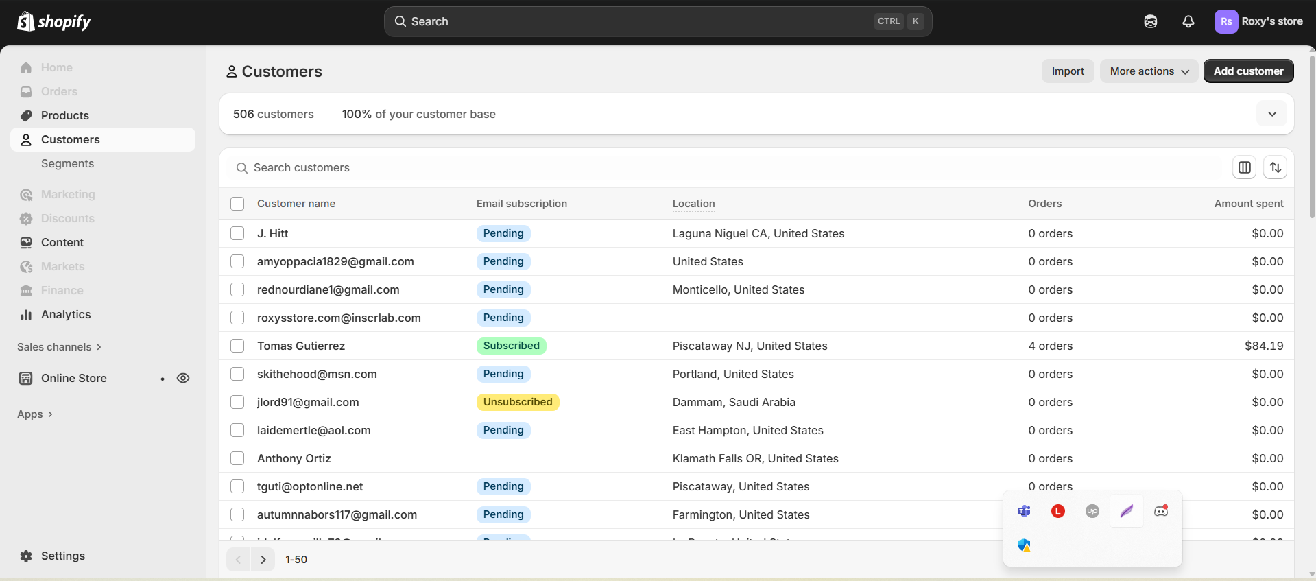
Task: Select the Tomas Gutierrez row checkbox
Action: click(x=237, y=346)
